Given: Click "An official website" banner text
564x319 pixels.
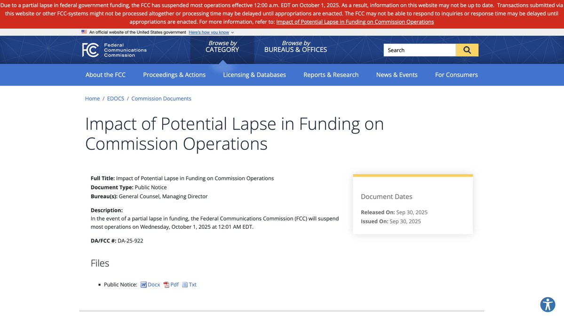Looking at the screenshot, I should coord(137,32).
